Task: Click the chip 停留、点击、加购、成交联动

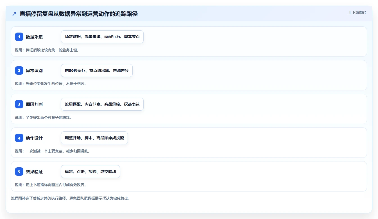Action: (x=90, y=172)
